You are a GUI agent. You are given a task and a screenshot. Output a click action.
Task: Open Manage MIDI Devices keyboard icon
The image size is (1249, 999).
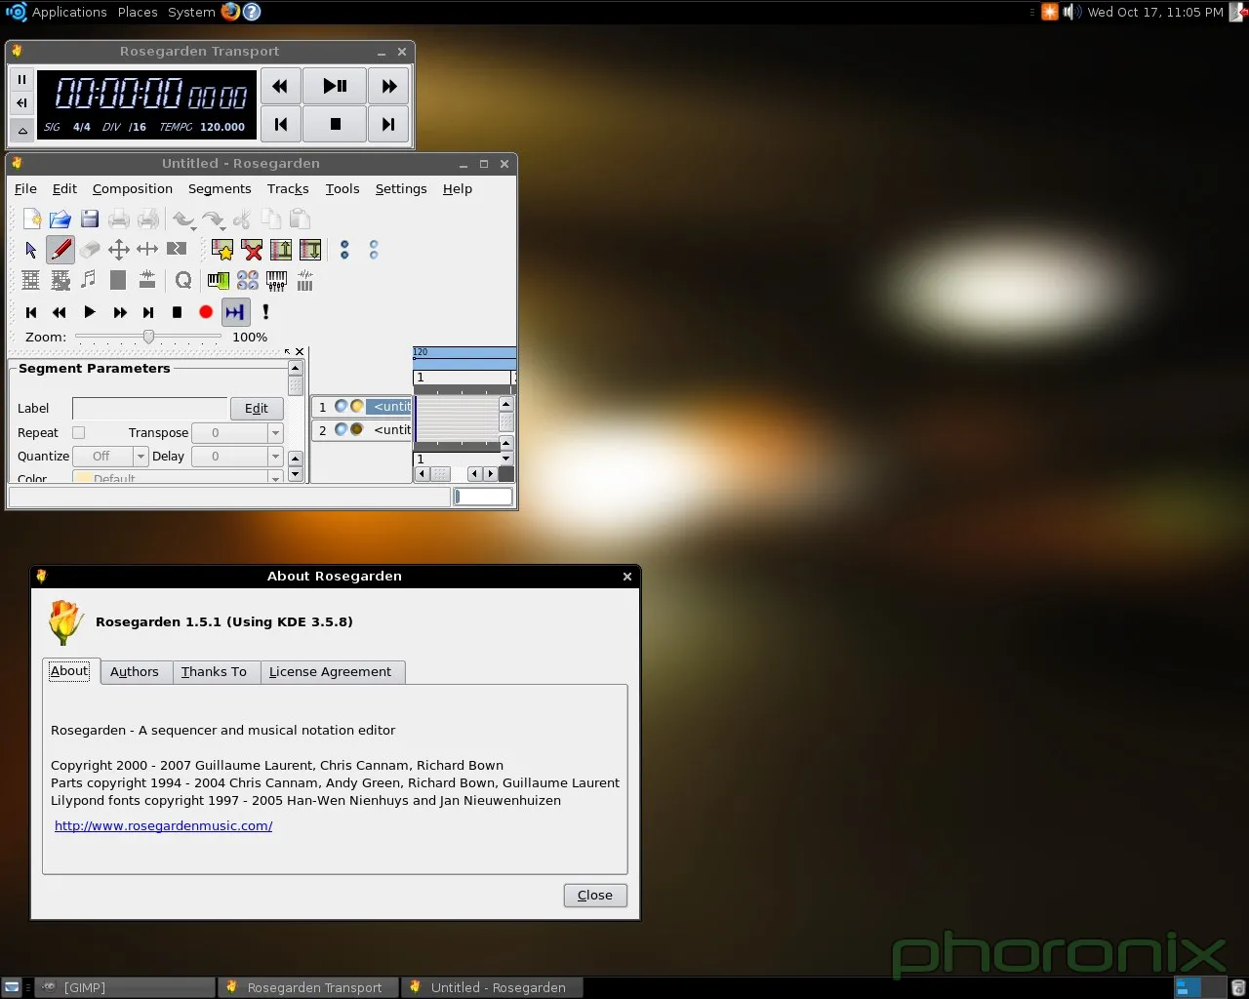click(x=219, y=281)
